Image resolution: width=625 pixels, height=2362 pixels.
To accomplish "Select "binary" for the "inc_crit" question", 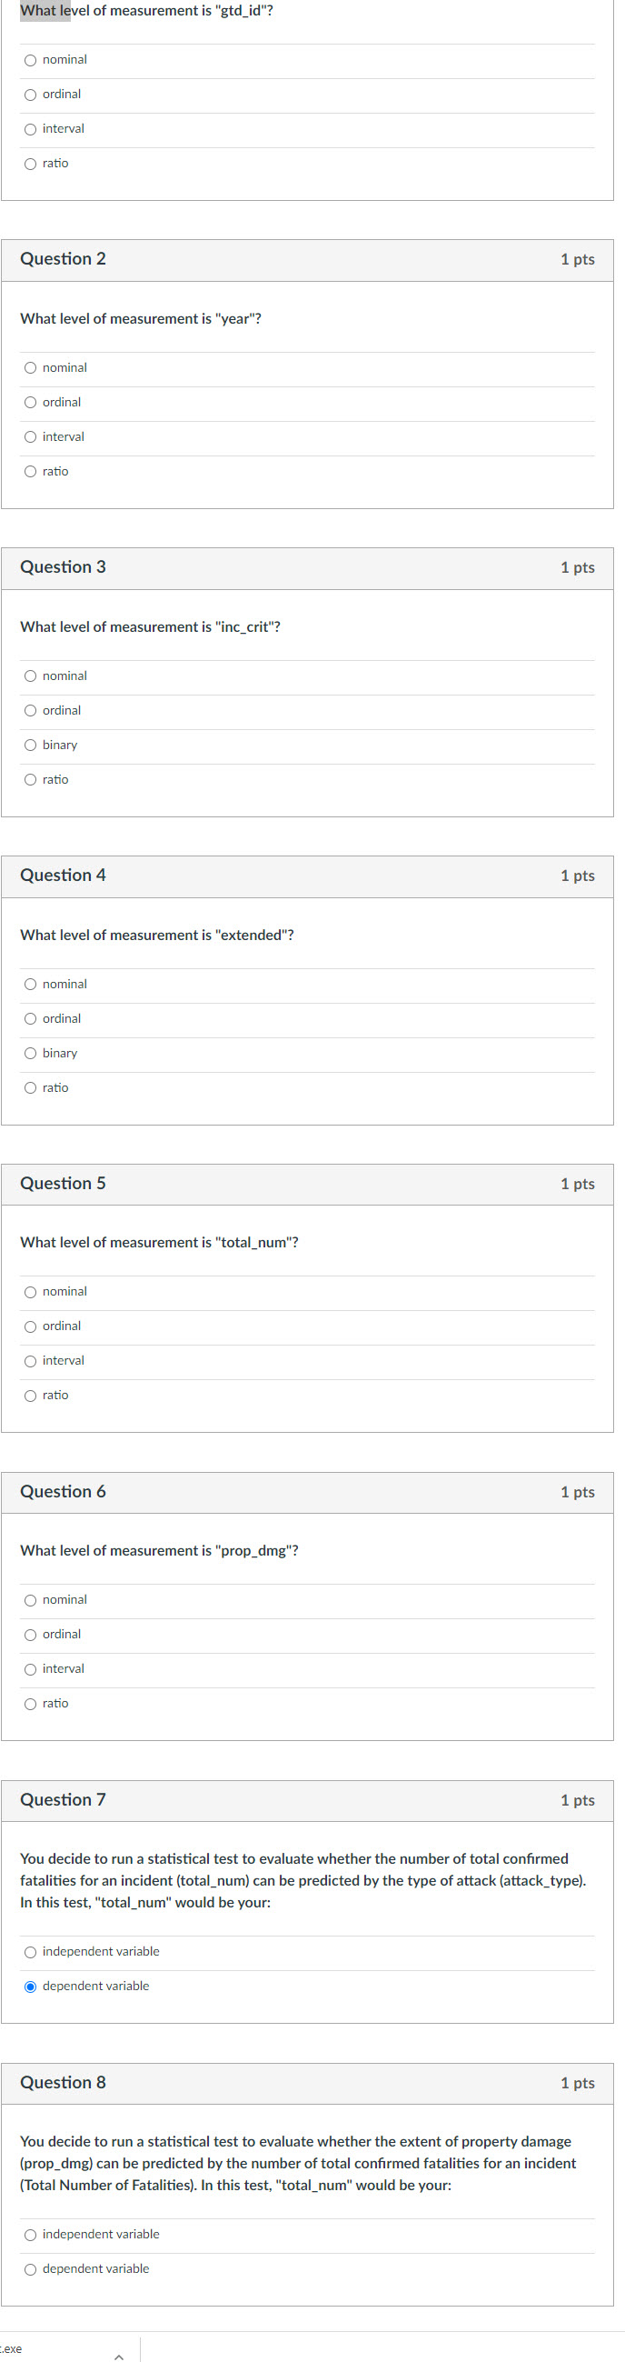I will click(x=30, y=745).
